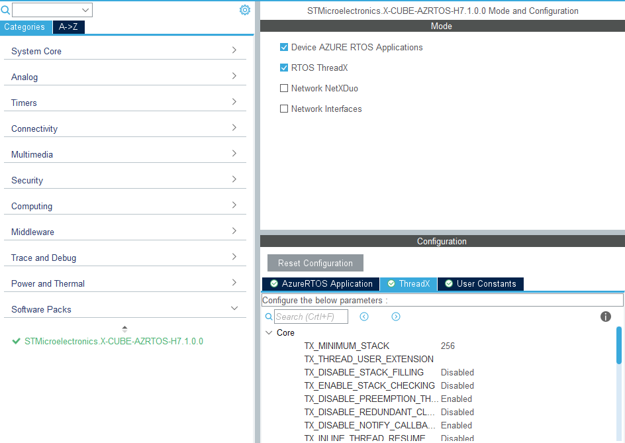Uncheck the RTOS ThreadX checkbox
Image resolution: width=625 pixels, height=443 pixels.
tap(284, 68)
